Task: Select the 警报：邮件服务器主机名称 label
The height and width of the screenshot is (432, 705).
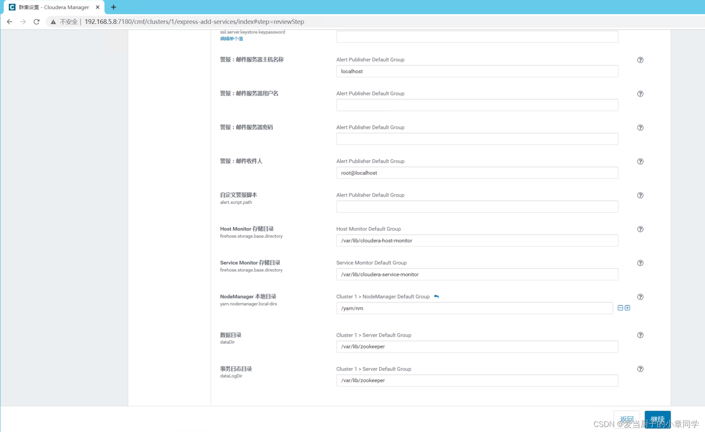Action: 252,59
